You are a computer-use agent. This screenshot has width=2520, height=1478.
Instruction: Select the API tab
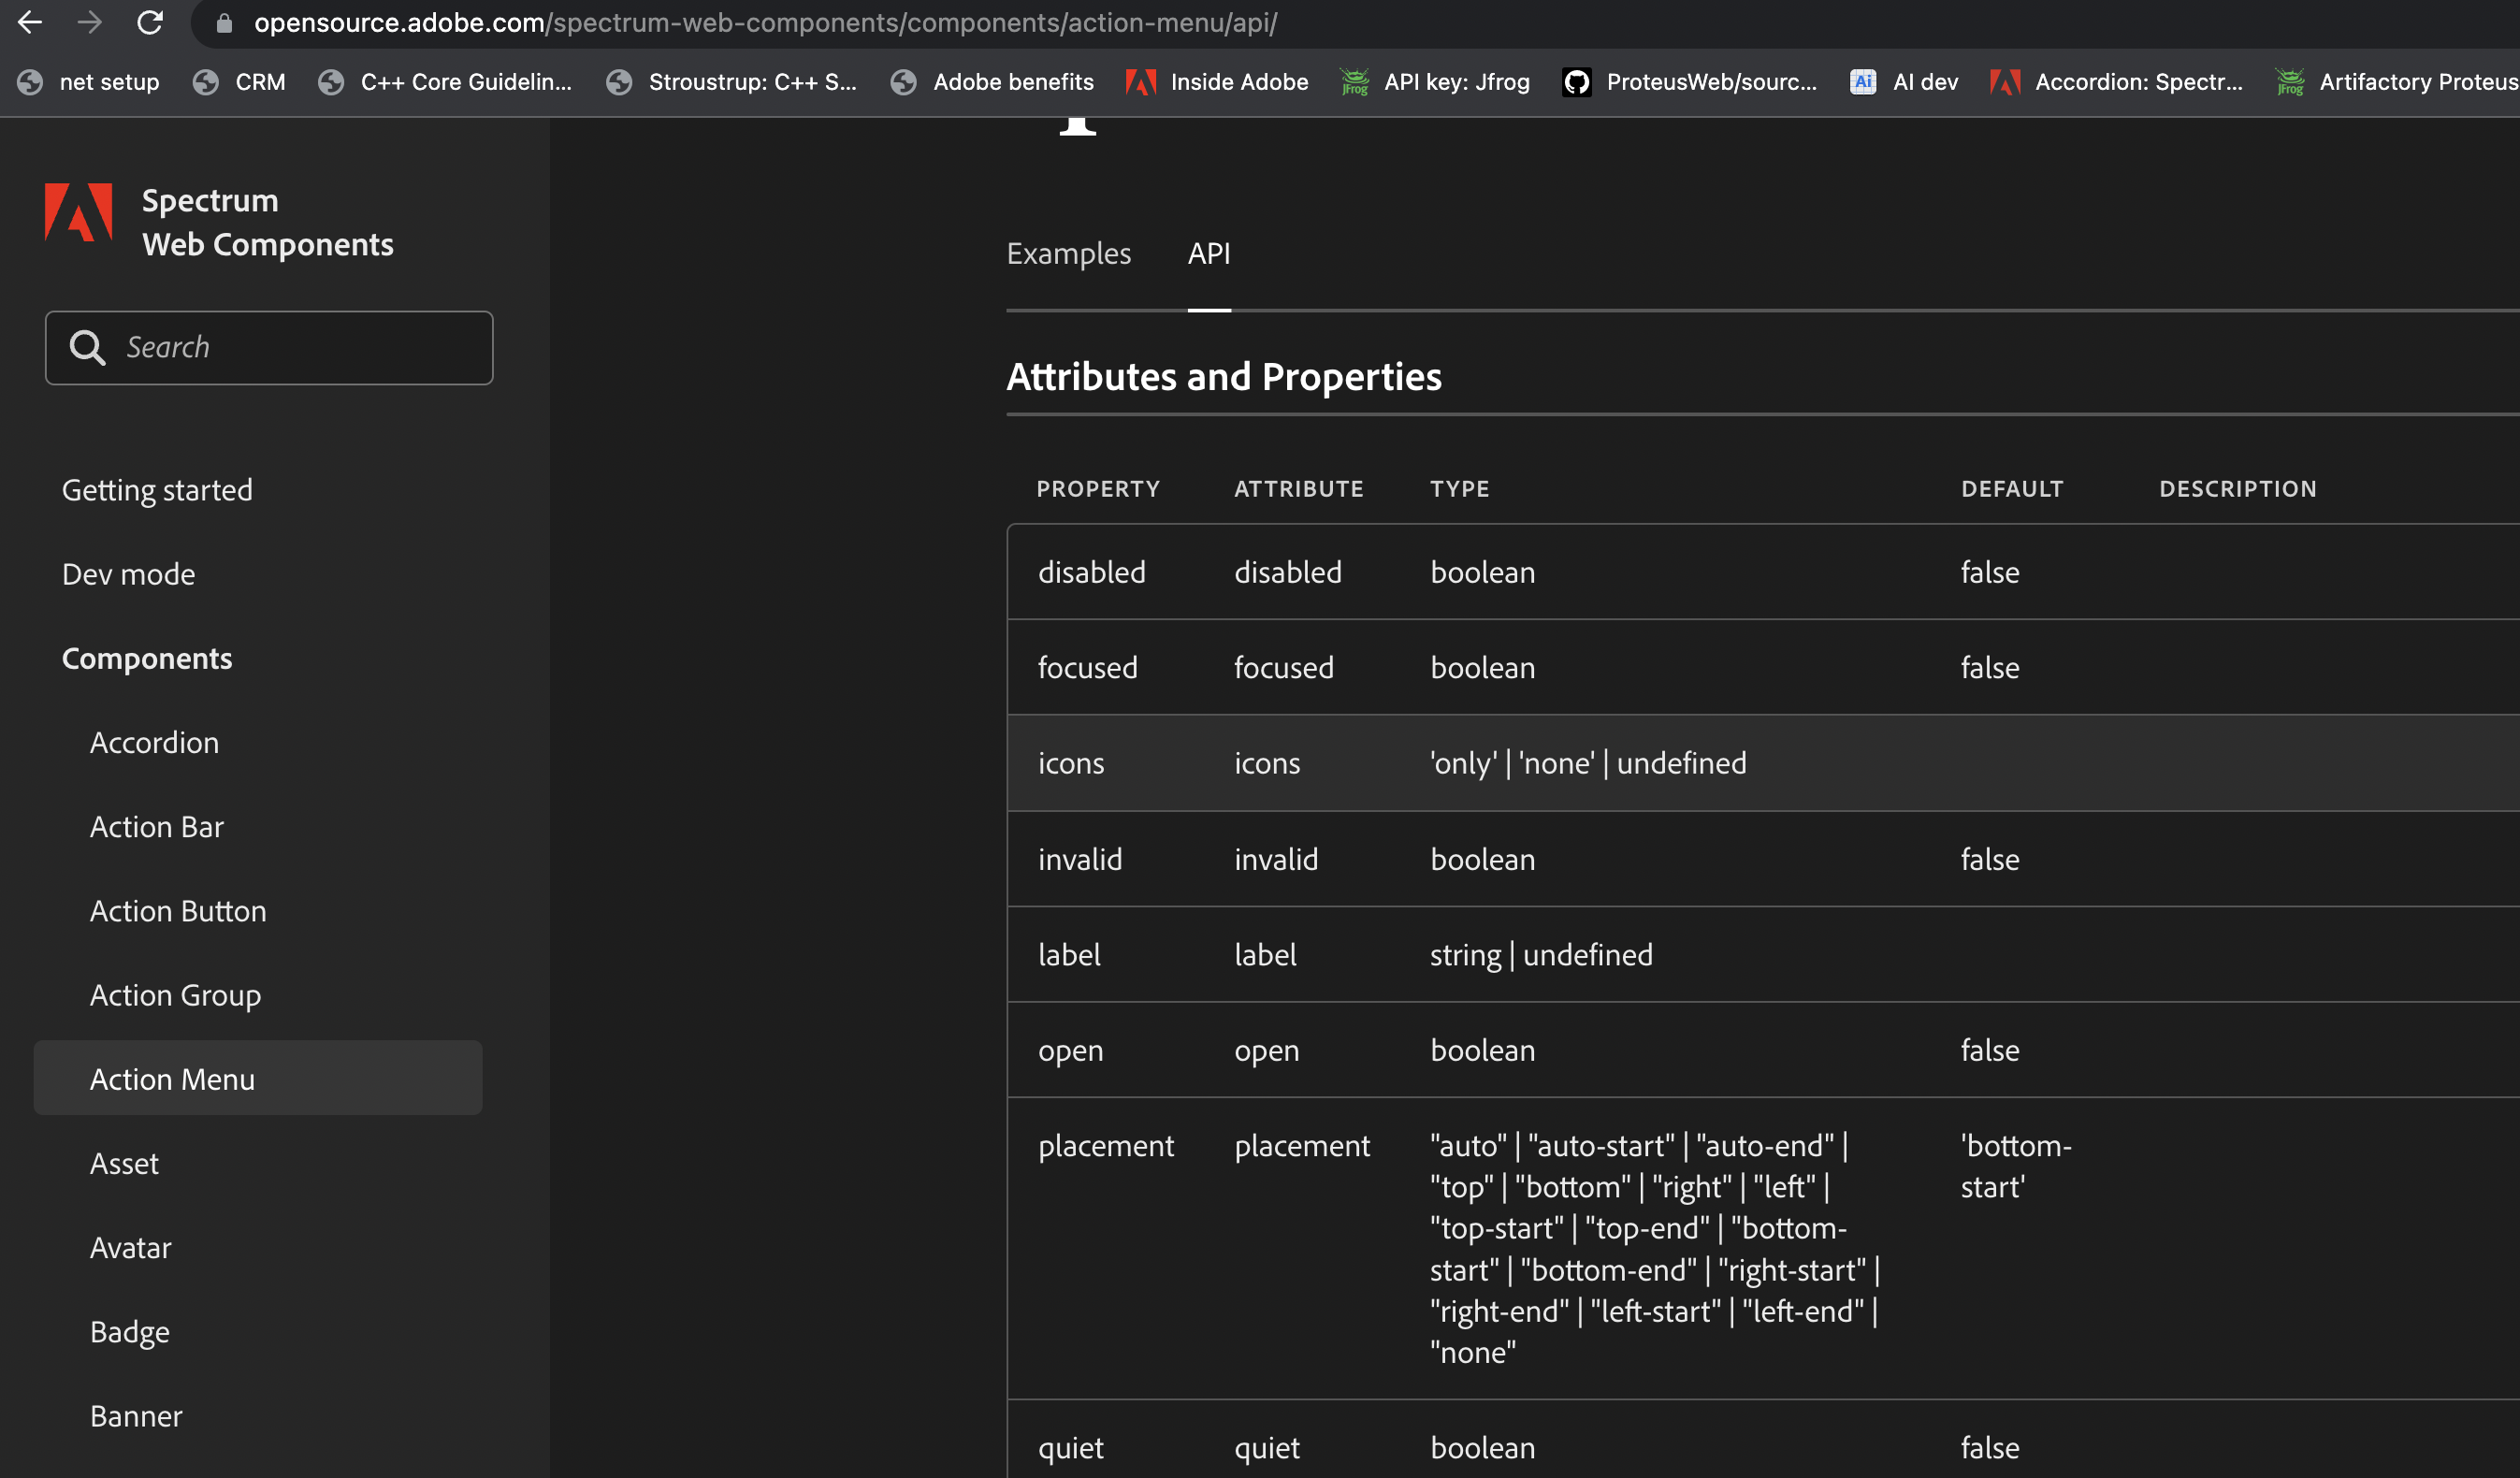tap(1208, 254)
